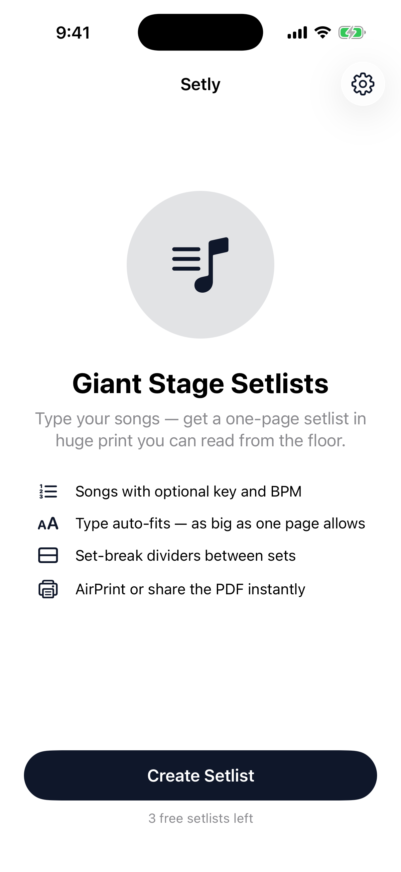Tap the '3 free setlists left' label
This screenshot has width=401, height=872.
click(x=201, y=818)
